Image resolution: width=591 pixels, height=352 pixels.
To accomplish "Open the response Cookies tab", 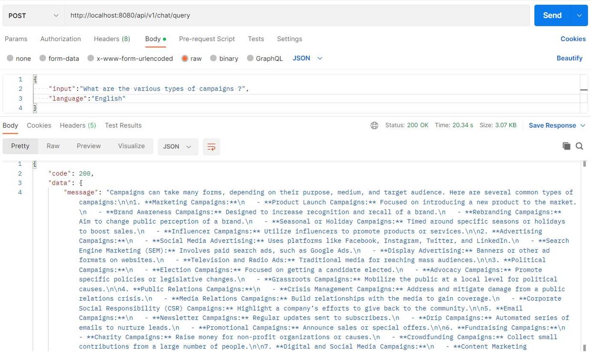I will [x=39, y=125].
